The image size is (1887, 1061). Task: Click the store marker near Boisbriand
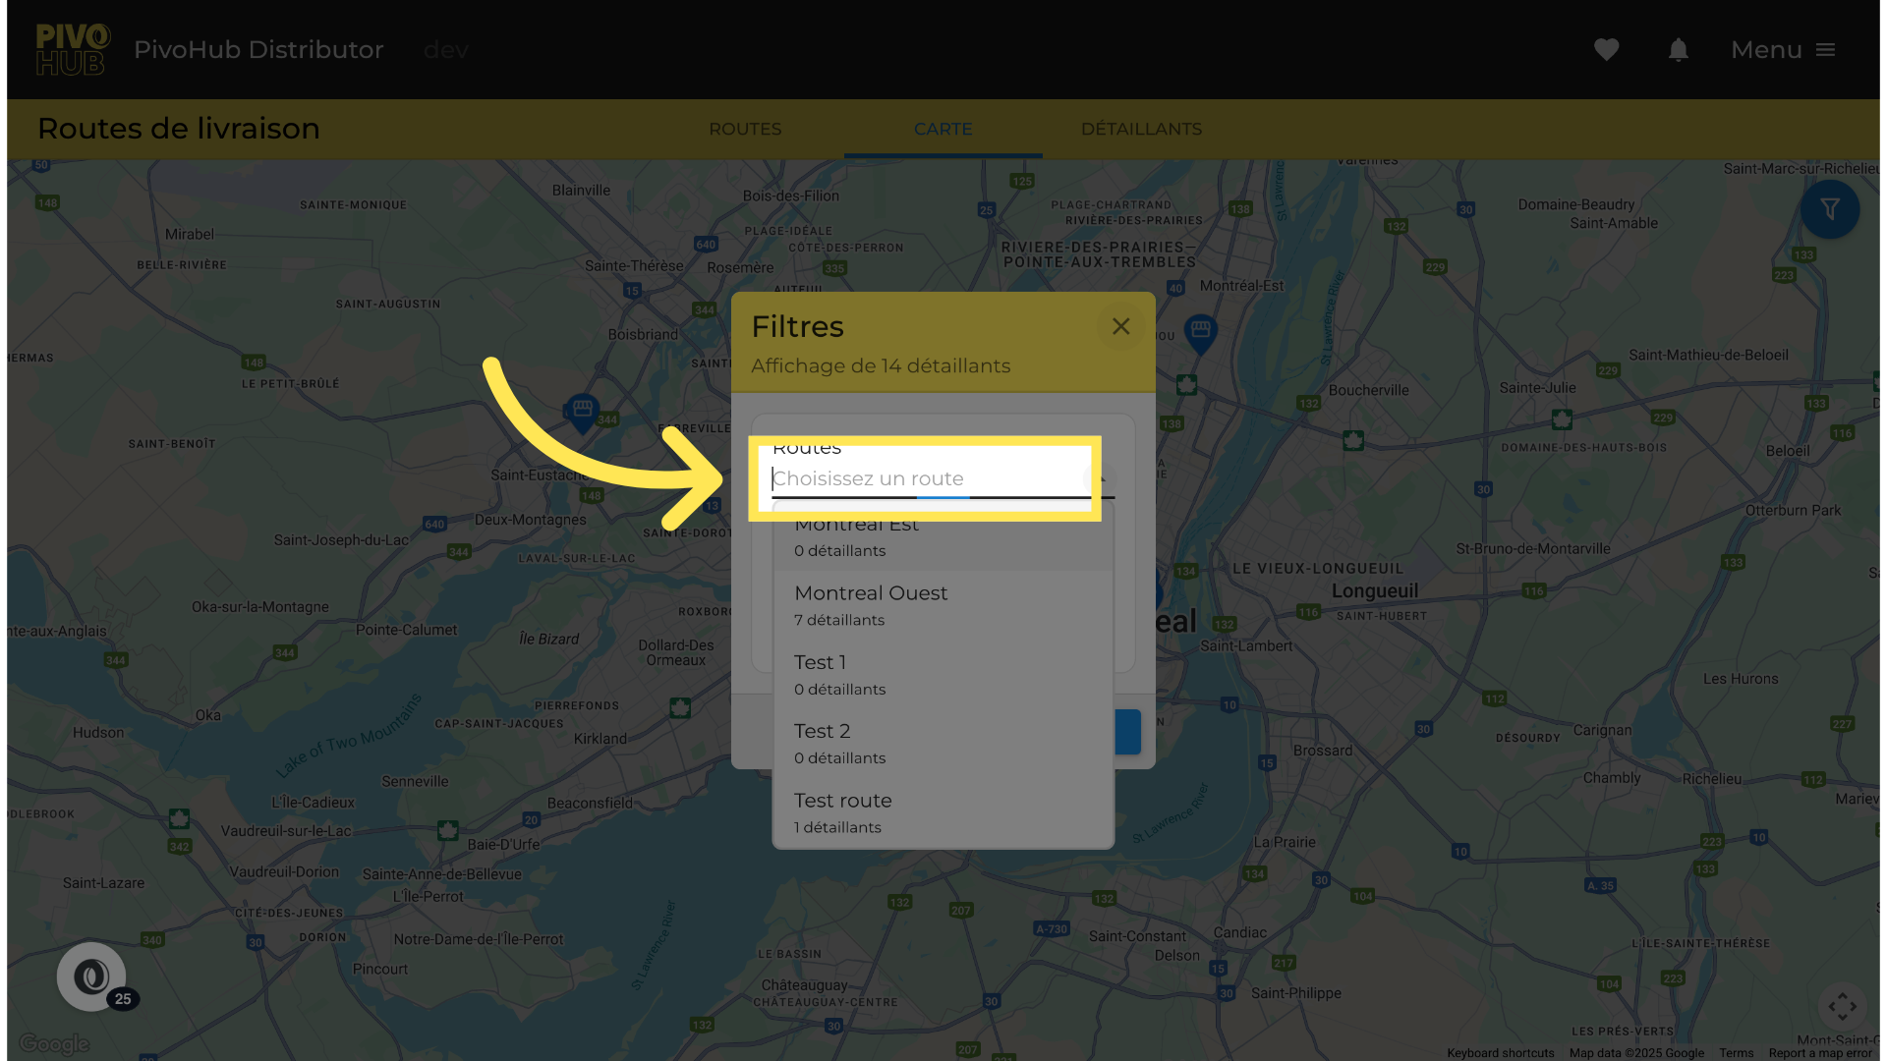click(582, 411)
